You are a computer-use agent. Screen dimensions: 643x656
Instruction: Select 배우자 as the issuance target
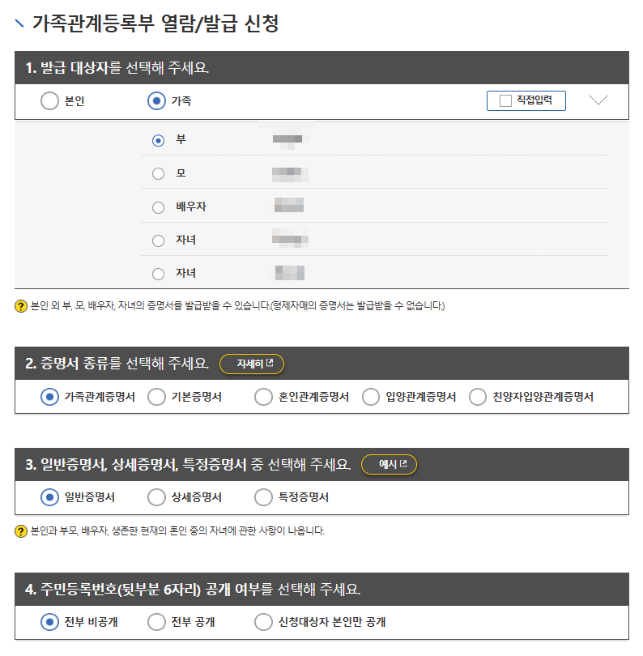pos(160,207)
